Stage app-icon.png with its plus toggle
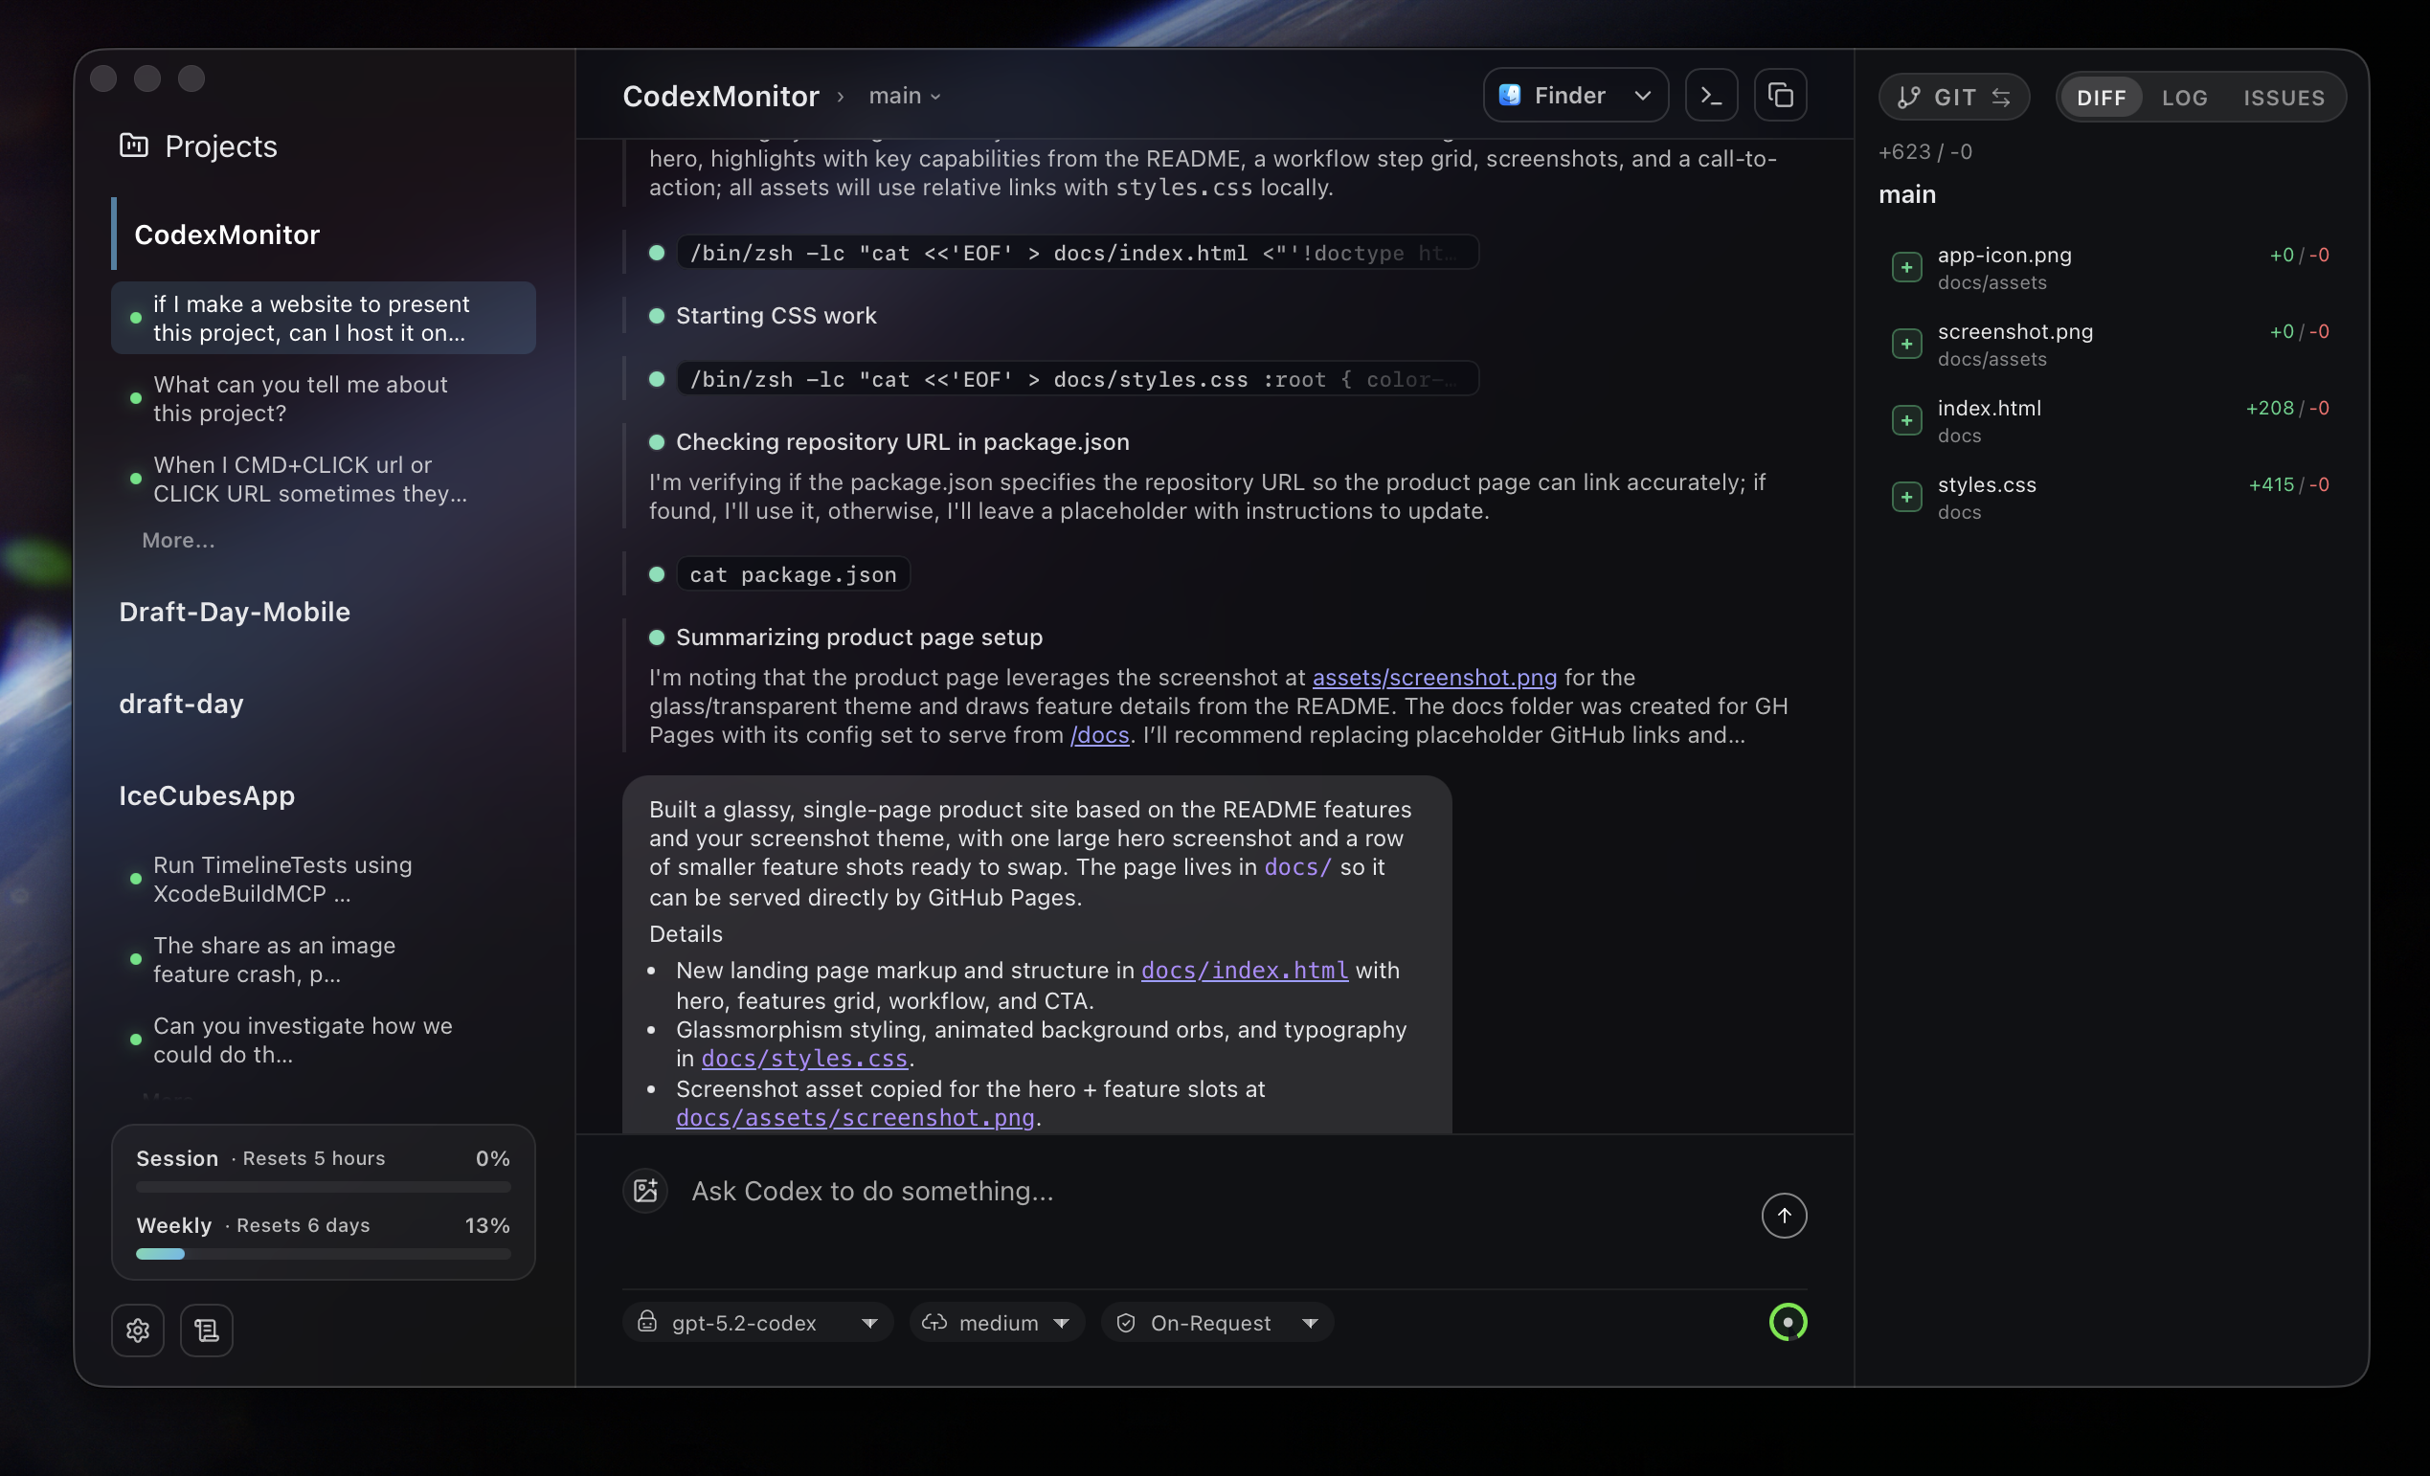The height and width of the screenshot is (1476, 2430). tap(1906, 266)
